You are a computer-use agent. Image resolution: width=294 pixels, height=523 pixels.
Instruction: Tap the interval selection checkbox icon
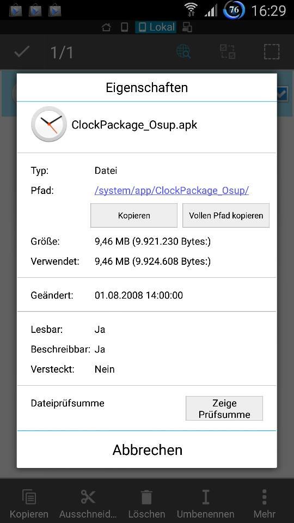[228, 52]
